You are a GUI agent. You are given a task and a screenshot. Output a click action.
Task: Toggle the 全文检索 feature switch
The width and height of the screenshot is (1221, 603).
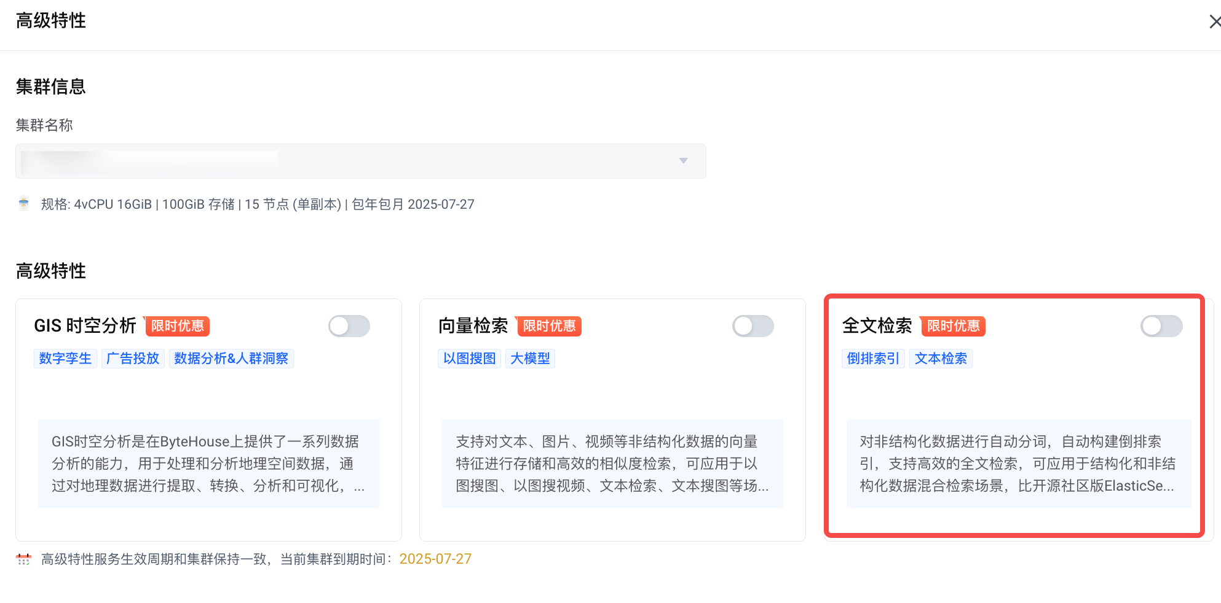pos(1161,326)
